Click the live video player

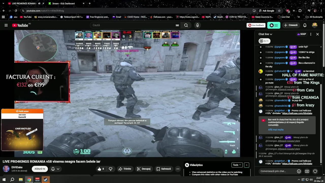tap(127, 94)
